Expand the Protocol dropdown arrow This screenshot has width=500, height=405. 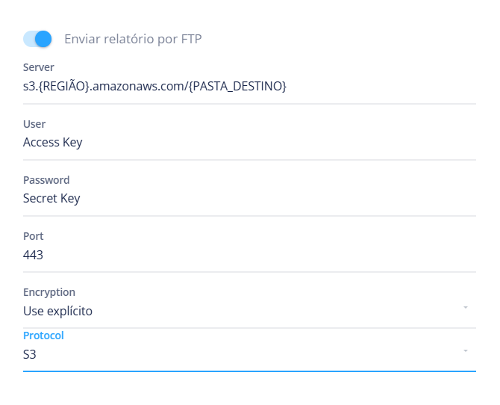465,350
